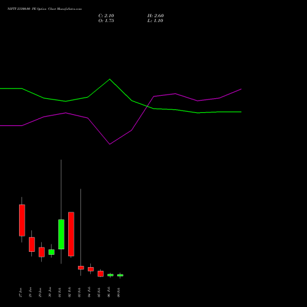Select the high value H: 2.60
The image size is (307, 307).
click(155, 16)
